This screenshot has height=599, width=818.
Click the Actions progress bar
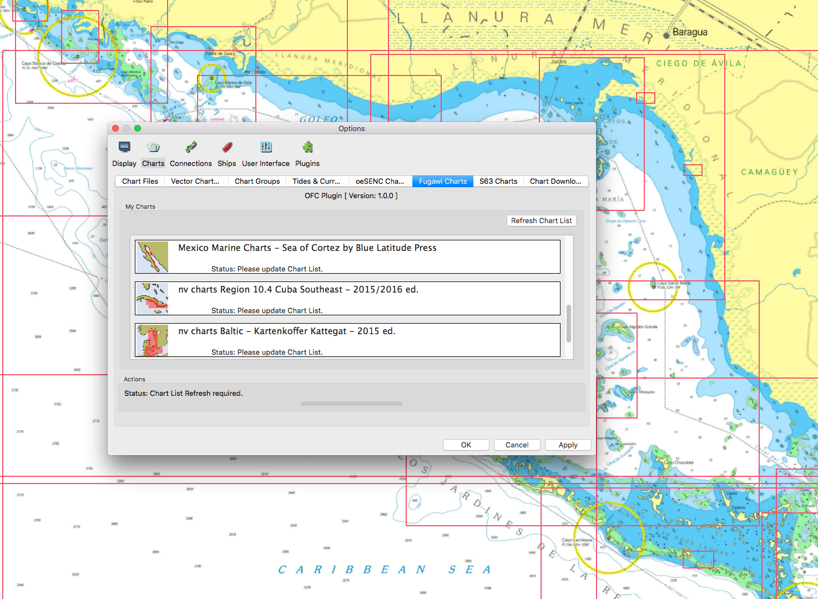pyautogui.click(x=352, y=404)
